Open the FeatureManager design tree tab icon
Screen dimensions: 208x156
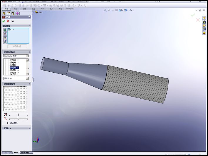tap(4, 13)
